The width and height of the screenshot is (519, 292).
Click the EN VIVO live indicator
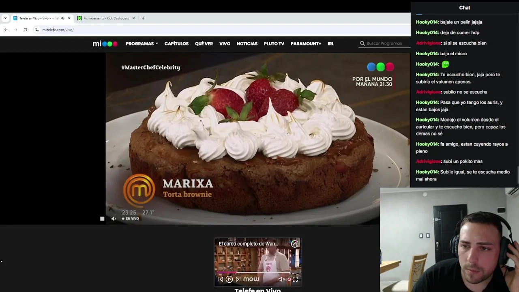pos(131,219)
